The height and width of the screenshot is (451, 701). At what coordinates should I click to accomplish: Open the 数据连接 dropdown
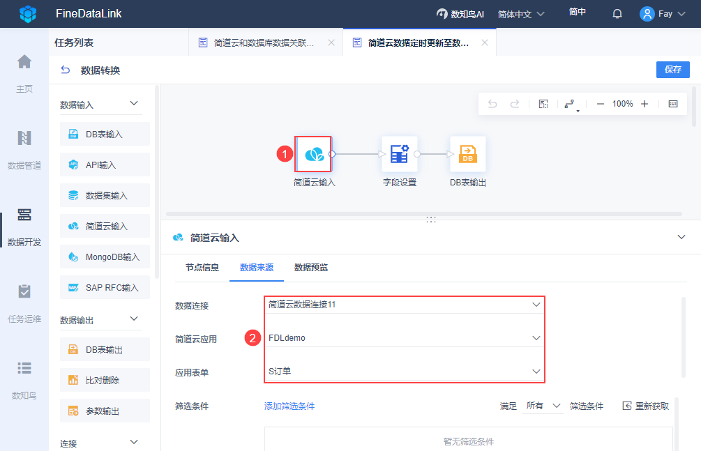tap(404, 305)
